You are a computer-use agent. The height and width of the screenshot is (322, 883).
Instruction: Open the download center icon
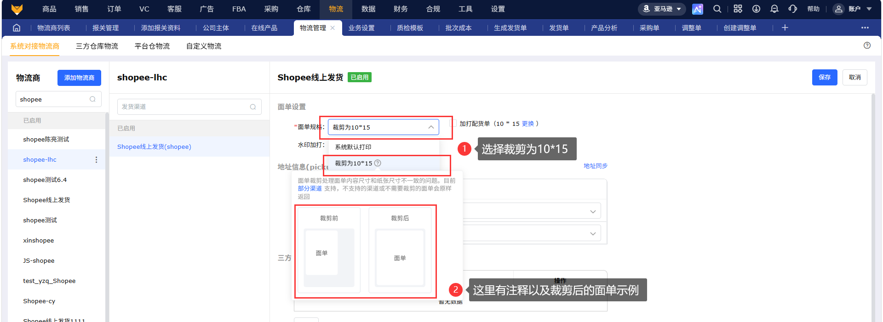click(756, 9)
